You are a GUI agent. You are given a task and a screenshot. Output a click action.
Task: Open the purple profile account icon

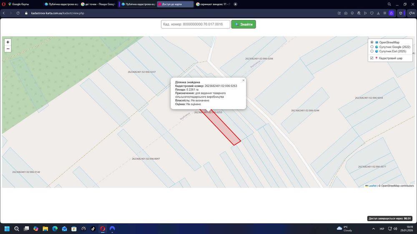(391, 13)
